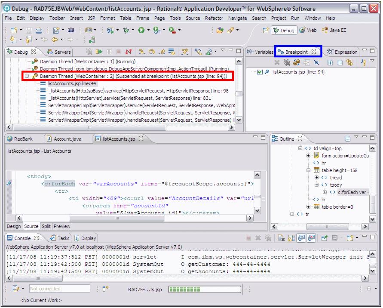Switch editor to Design view
The height and width of the screenshot is (308, 383).
pyautogui.click(x=14, y=226)
